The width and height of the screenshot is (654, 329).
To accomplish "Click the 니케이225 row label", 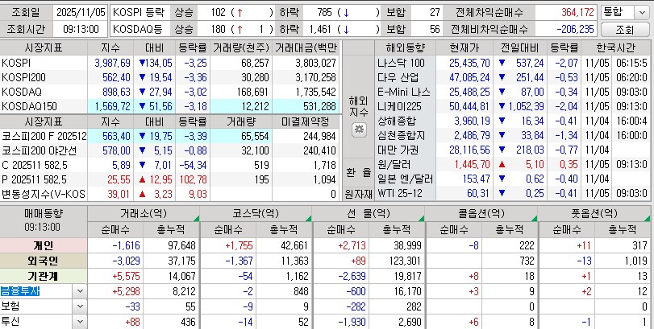I will (399, 106).
